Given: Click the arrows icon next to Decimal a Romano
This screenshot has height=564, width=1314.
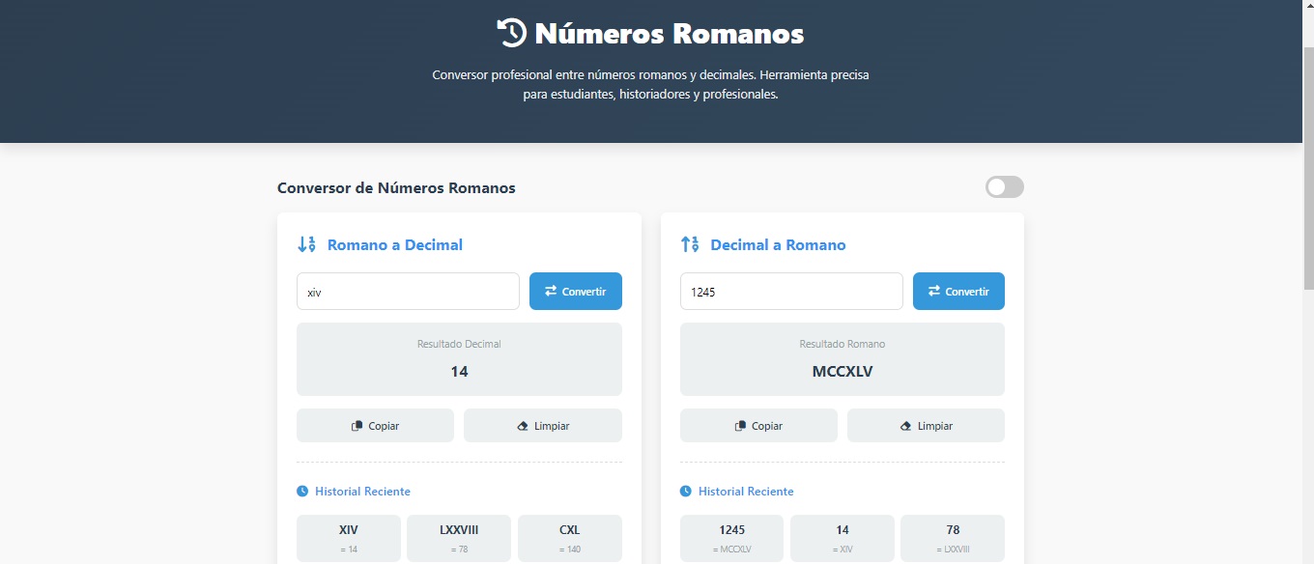Looking at the screenshot, I should click(x=689, y=244).
